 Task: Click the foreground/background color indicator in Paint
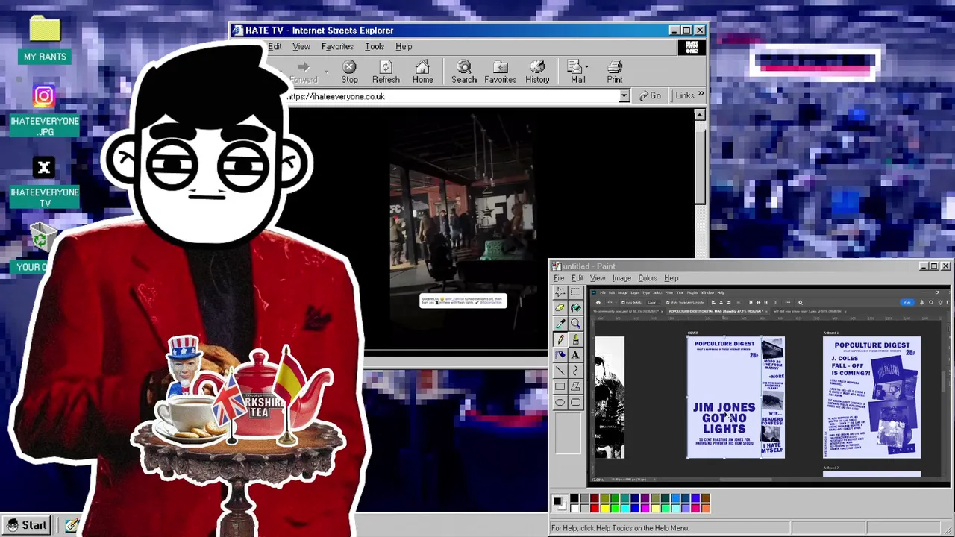pyautogui.click(x=559, y=503)
